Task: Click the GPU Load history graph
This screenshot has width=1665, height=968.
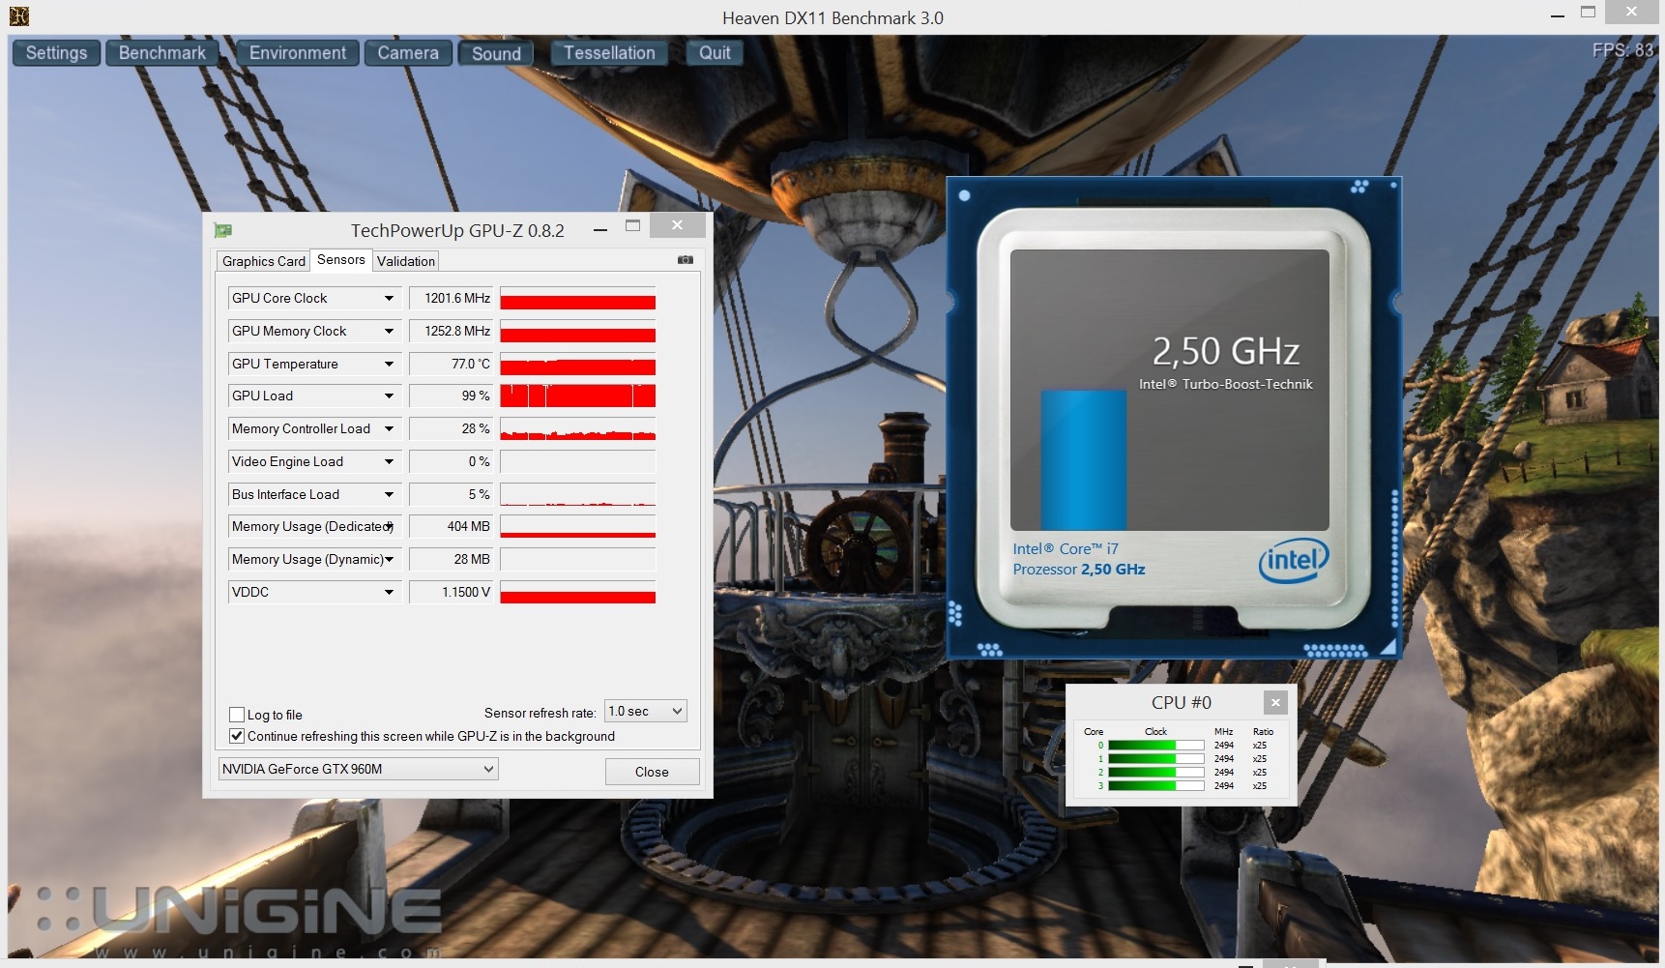Action: [578, 396]
